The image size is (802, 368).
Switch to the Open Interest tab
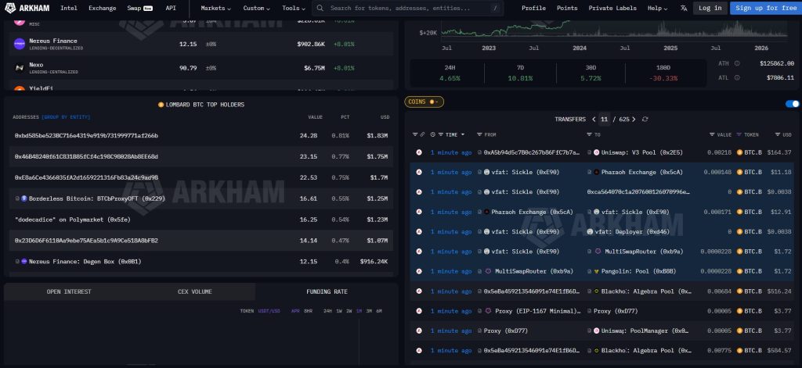69,291
